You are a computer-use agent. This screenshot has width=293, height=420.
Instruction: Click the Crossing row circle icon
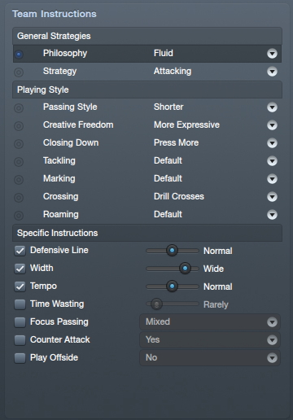point(19,197)
